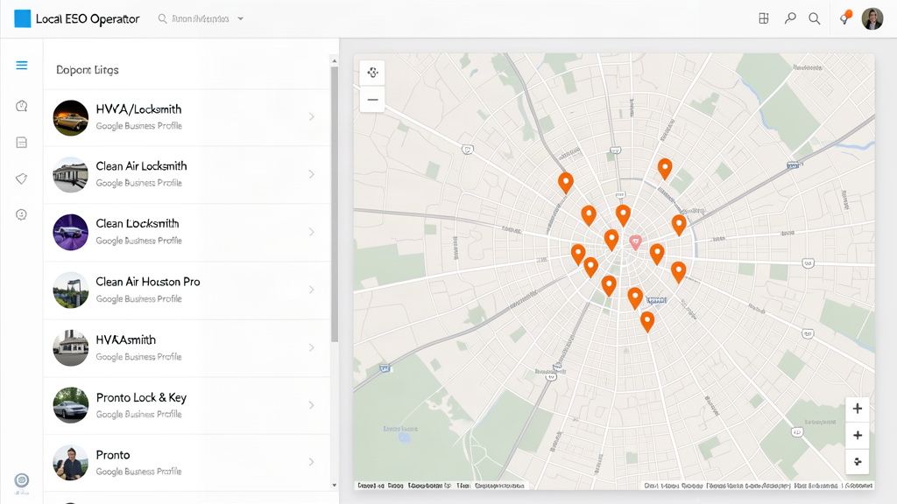
Task: Select the HVAAsmith listing name
Action: [x=126, y=340]
